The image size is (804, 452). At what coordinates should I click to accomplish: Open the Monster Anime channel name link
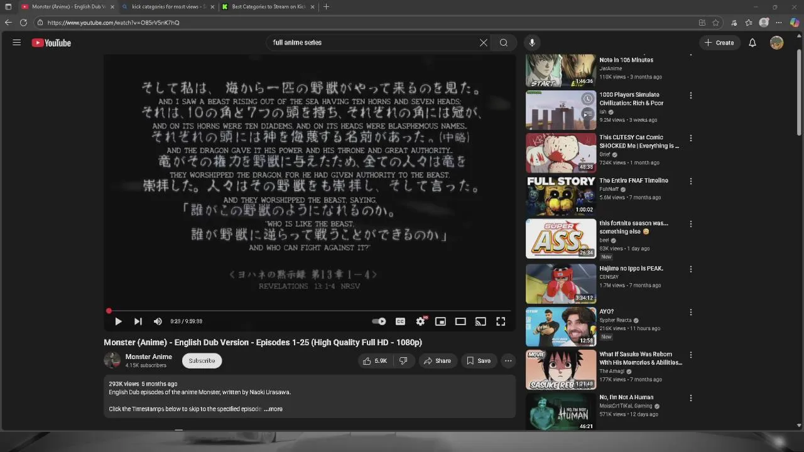149,357
